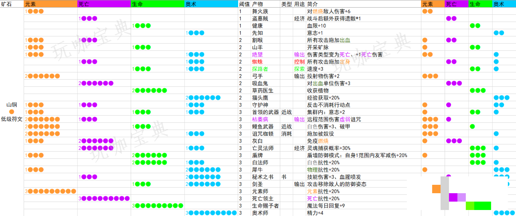
Task: Click the 守护神 product cell
Action: [x=260, y=105]
